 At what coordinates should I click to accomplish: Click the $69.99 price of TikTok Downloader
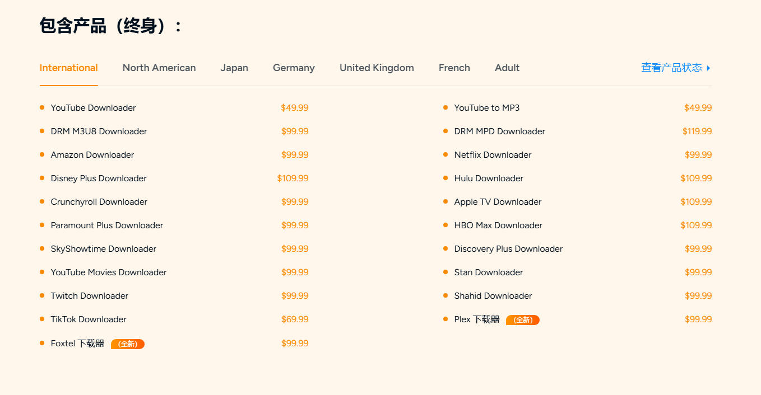point(295,319)
